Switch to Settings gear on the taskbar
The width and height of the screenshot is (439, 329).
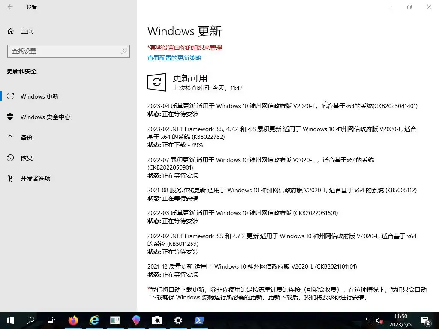coord(178,320)
